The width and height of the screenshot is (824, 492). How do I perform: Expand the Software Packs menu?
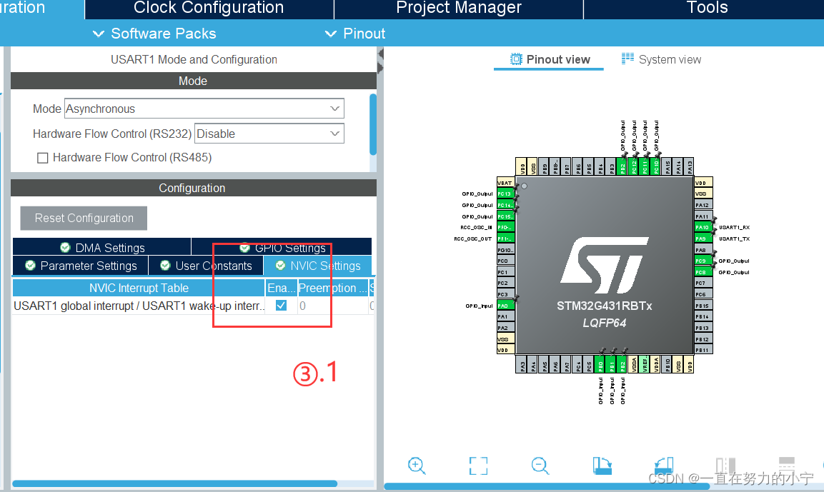click(154, 34)
